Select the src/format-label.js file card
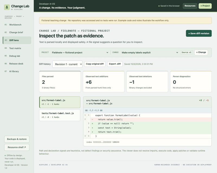 click(x=60, y=102)
